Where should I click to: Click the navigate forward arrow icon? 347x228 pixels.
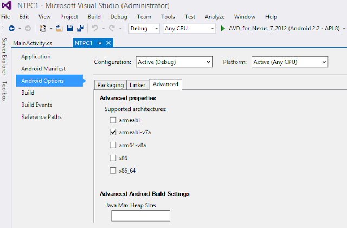pyautogui.click(x=28, y=28)
